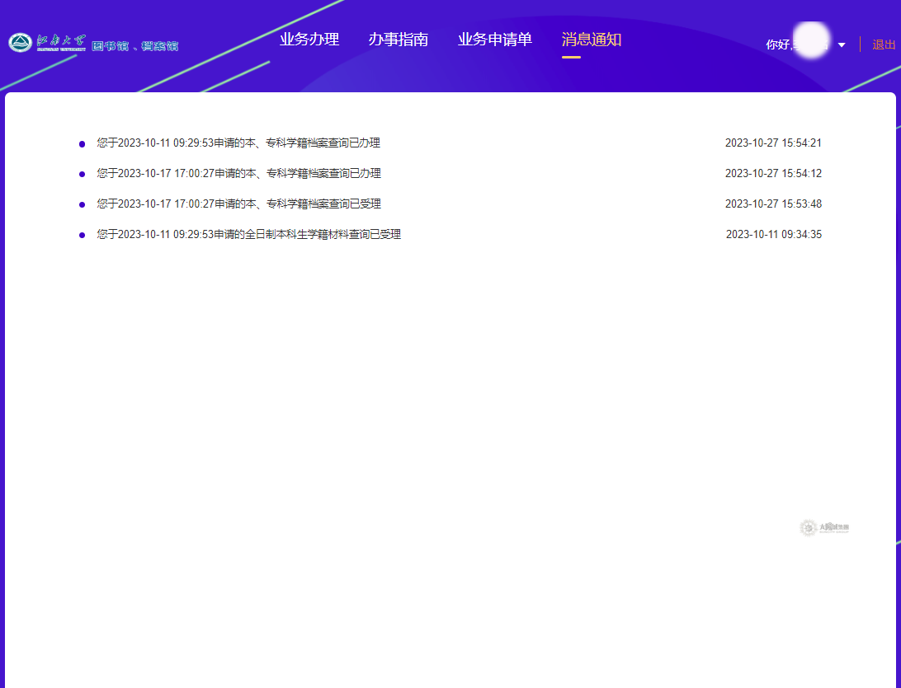This screenshot has height=688, width=901.
Task: Open the 业务办理 tab
Action: pos(309,40)
